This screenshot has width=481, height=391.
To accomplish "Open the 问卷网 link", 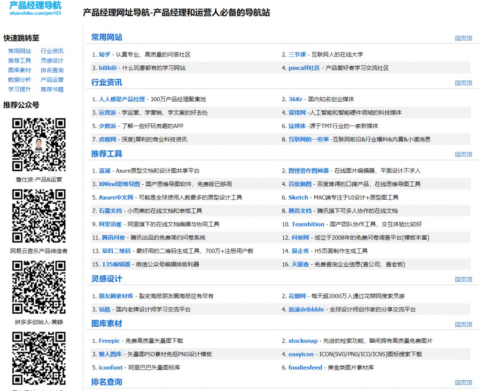I will coord(300,238).
